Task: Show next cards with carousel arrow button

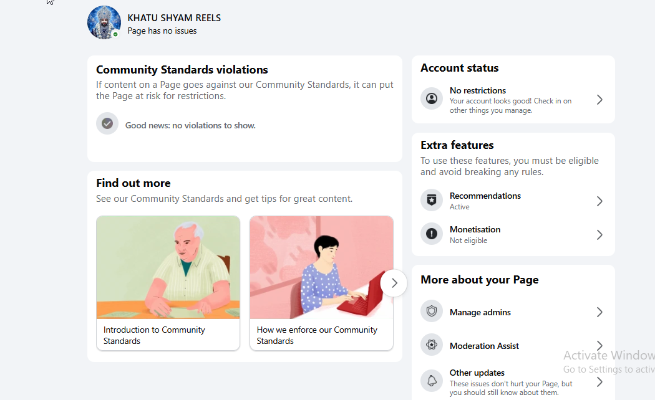Action: 394,283
